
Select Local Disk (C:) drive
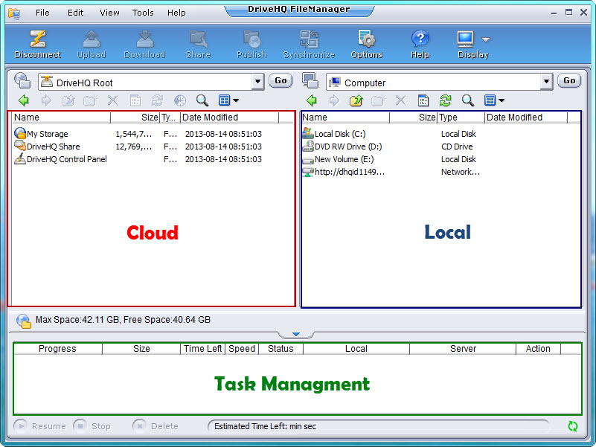tap(334, 134)
